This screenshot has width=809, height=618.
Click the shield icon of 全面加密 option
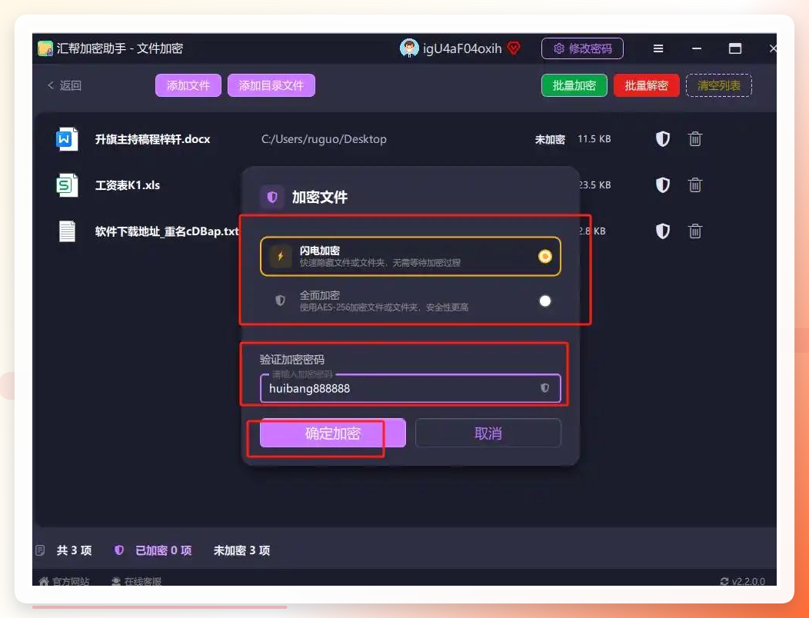point(280,301)
